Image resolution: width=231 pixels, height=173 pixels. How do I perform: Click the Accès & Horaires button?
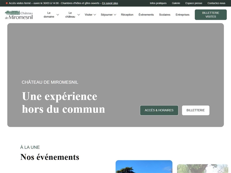tap(159, 110)
